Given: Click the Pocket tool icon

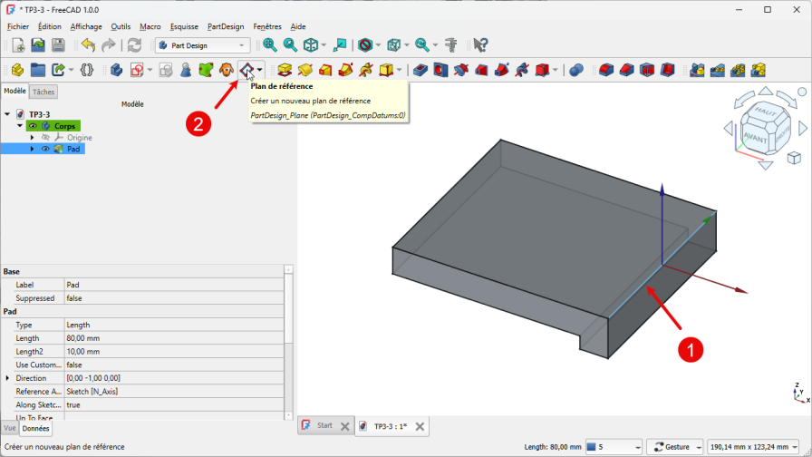Looking at the screenshot, I should point(420,70).
